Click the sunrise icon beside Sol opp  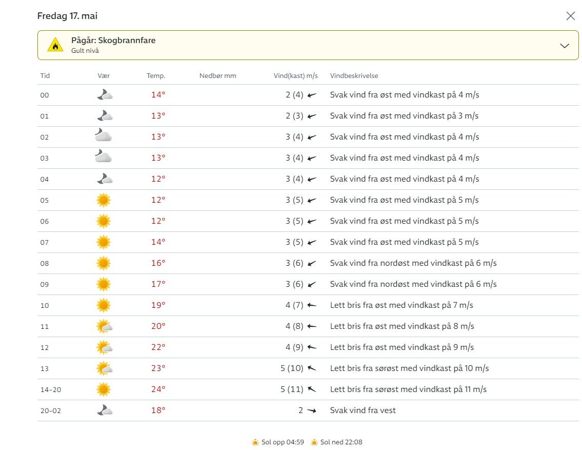point(255,442)
